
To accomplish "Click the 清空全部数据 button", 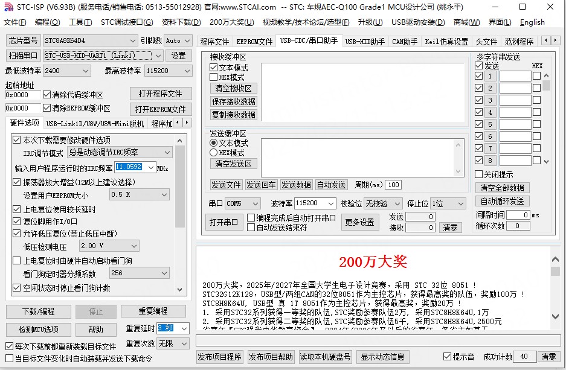I will click(502, 188).
